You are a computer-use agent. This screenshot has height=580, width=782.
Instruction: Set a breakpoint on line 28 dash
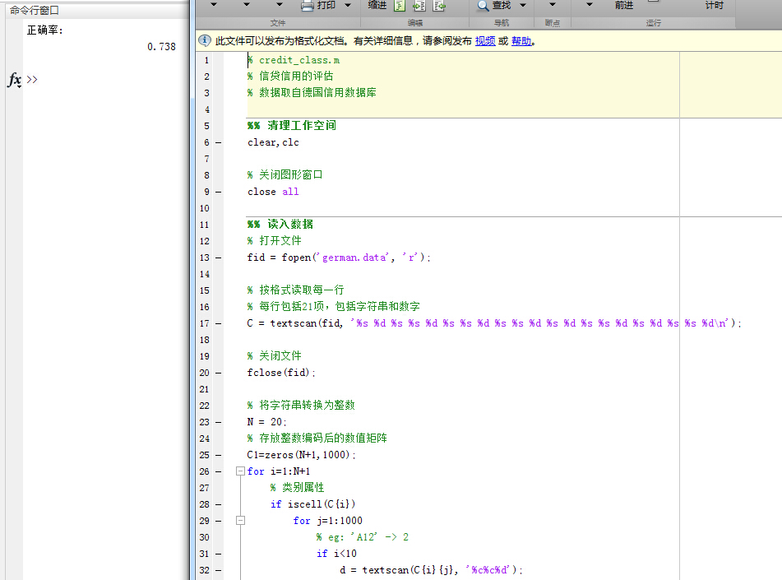(219, 505)
